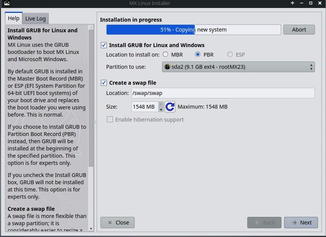Close the installer window with the X icon
The height and width of the screenshot is (237, 326).
(x=320, y=3)
